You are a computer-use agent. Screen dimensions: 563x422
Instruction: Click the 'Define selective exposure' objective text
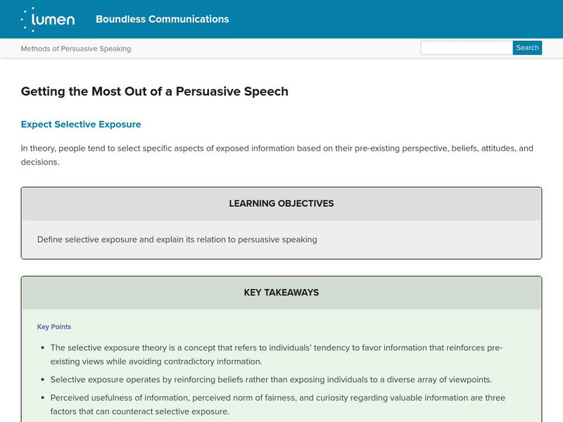[x=177, y=239]
